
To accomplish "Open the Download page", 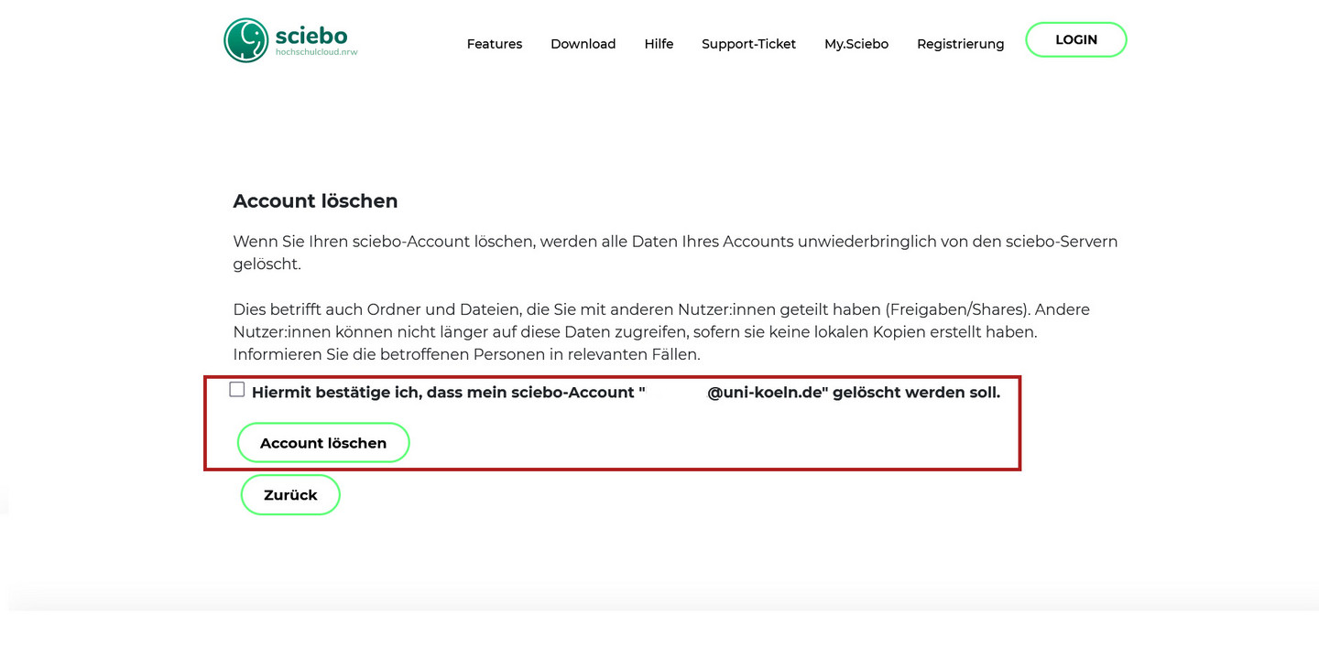I will (583, 44).
